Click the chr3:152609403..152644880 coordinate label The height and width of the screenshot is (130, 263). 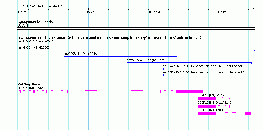tap(40, 6)
